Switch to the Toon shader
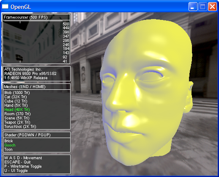The width and height of the screenshot is (219, 177). 8,149
